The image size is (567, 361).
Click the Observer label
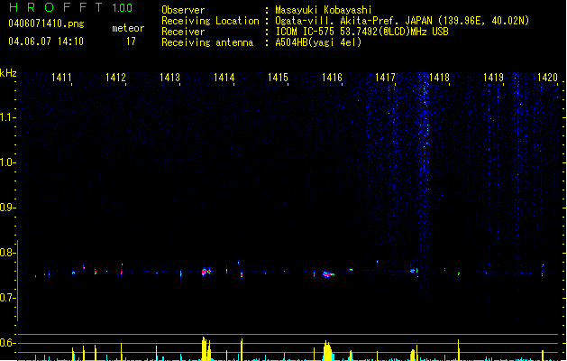[x=183, y=10]
